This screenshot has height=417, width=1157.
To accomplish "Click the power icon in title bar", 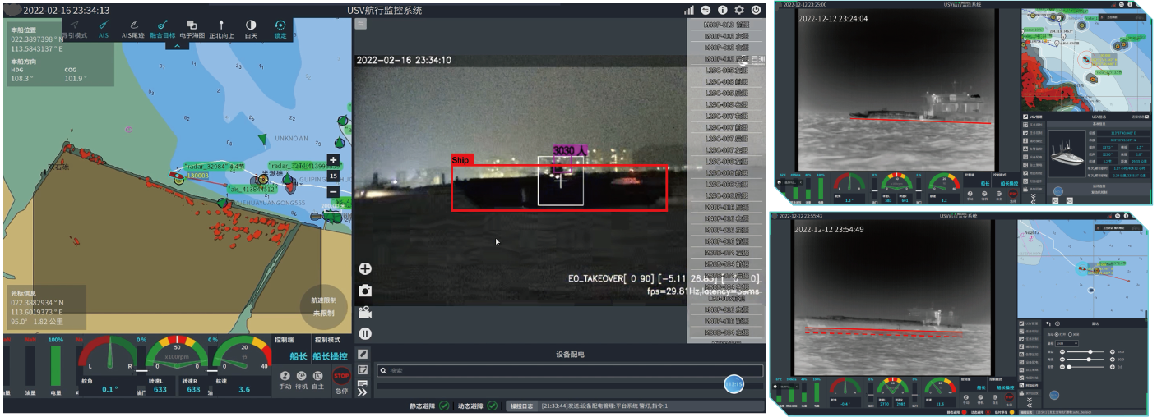I will 755,10.
